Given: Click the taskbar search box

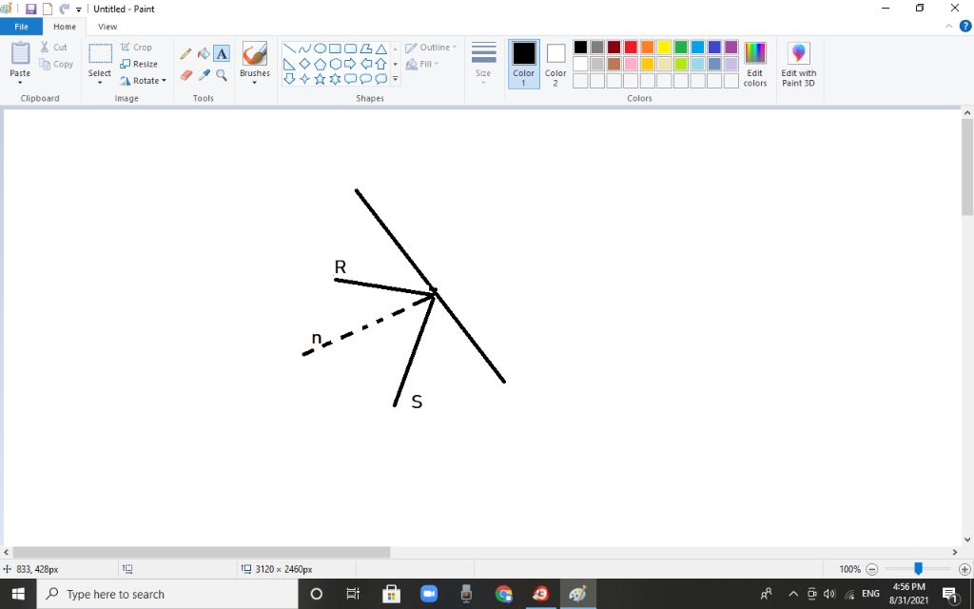Looking at the screenshot, I should 167,594.
